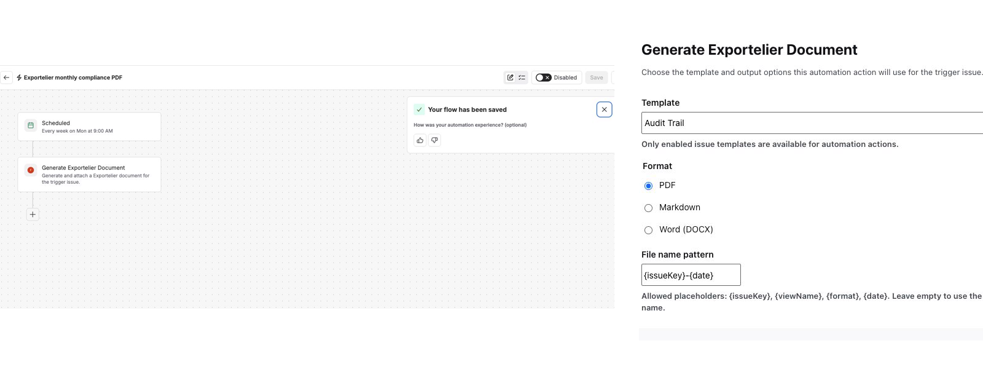The width and height of the screenshot is (983, 375).
Task: Give thumbs up feedback
Action: pyautogui.click(x=420, y=140)
